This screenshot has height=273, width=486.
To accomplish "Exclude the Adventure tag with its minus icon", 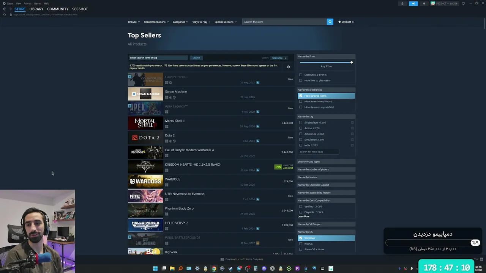I will 352,134.
